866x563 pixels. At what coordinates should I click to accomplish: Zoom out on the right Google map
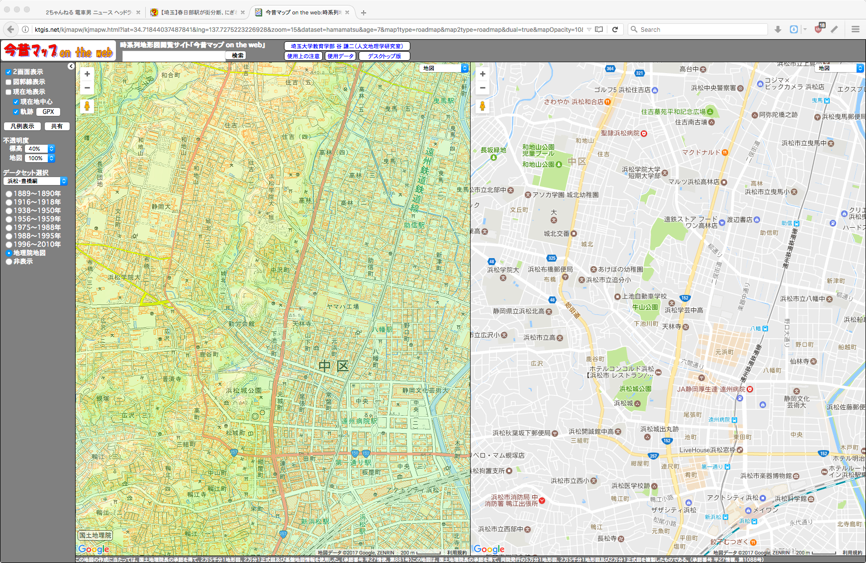482,88
